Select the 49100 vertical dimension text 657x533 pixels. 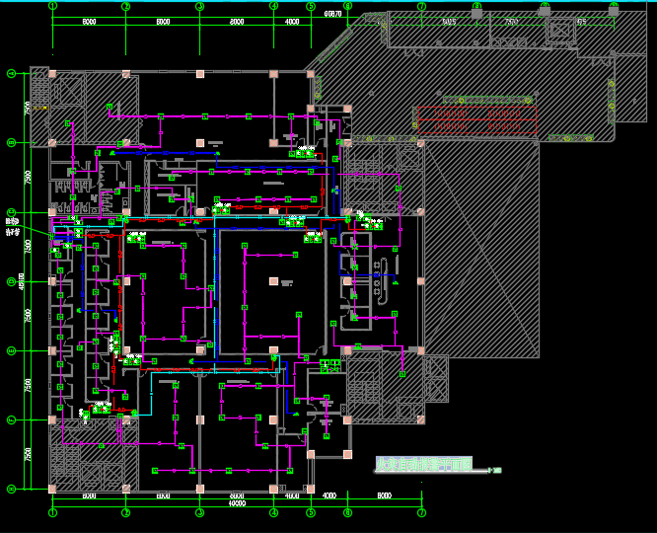tap(22, 281)
